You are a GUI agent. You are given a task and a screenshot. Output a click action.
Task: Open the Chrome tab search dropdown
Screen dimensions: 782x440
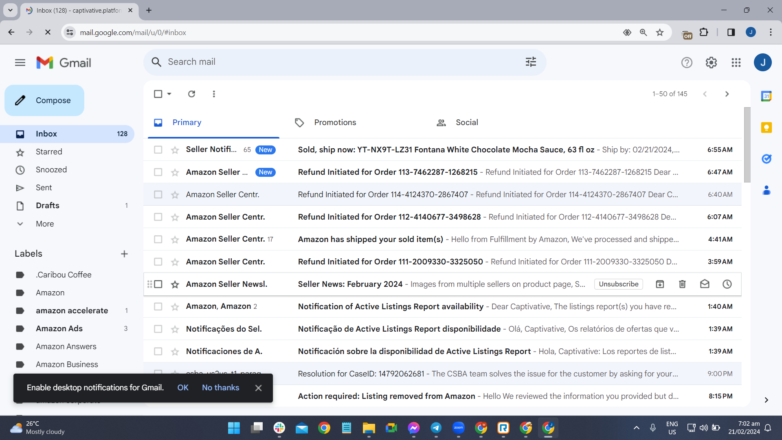pyautogui.click(x=10, y=10)
